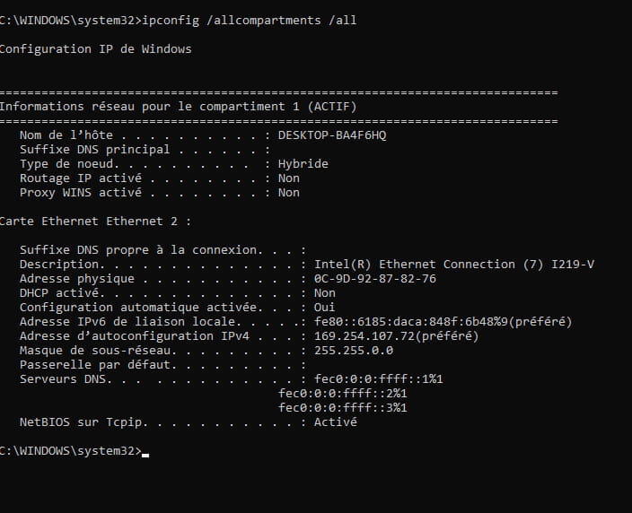632x513 pixels.
Task: Click the 'Hybride' node type value
Action: [303, 164]
